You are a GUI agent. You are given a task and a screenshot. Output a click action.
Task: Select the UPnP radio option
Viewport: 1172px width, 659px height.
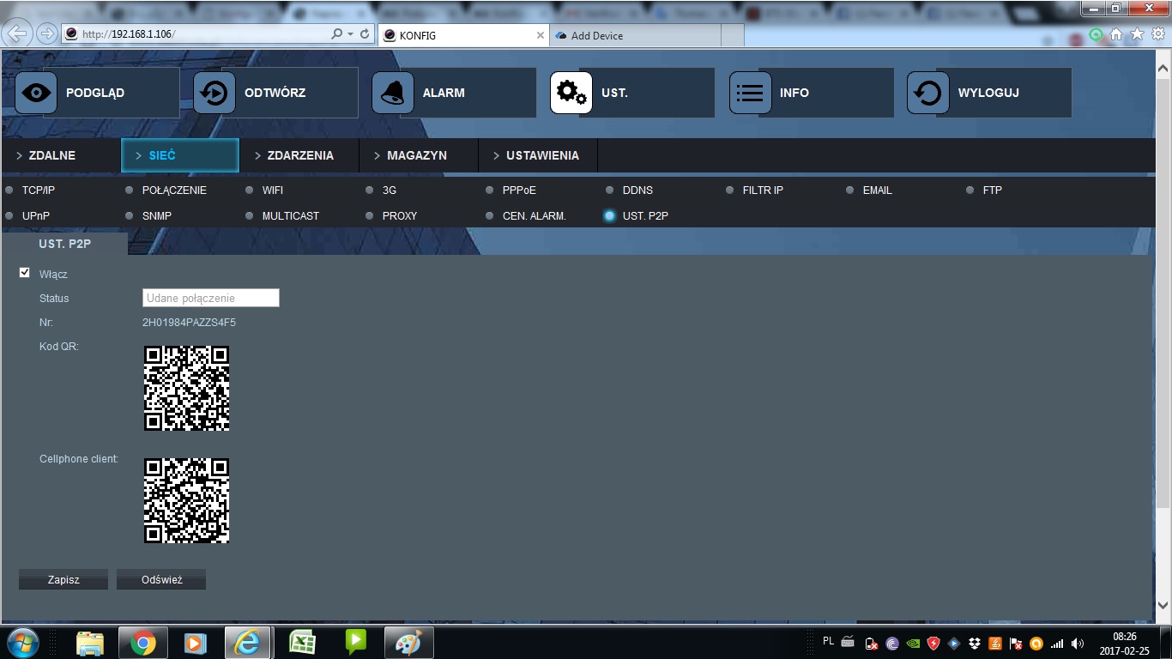[9, 216]
